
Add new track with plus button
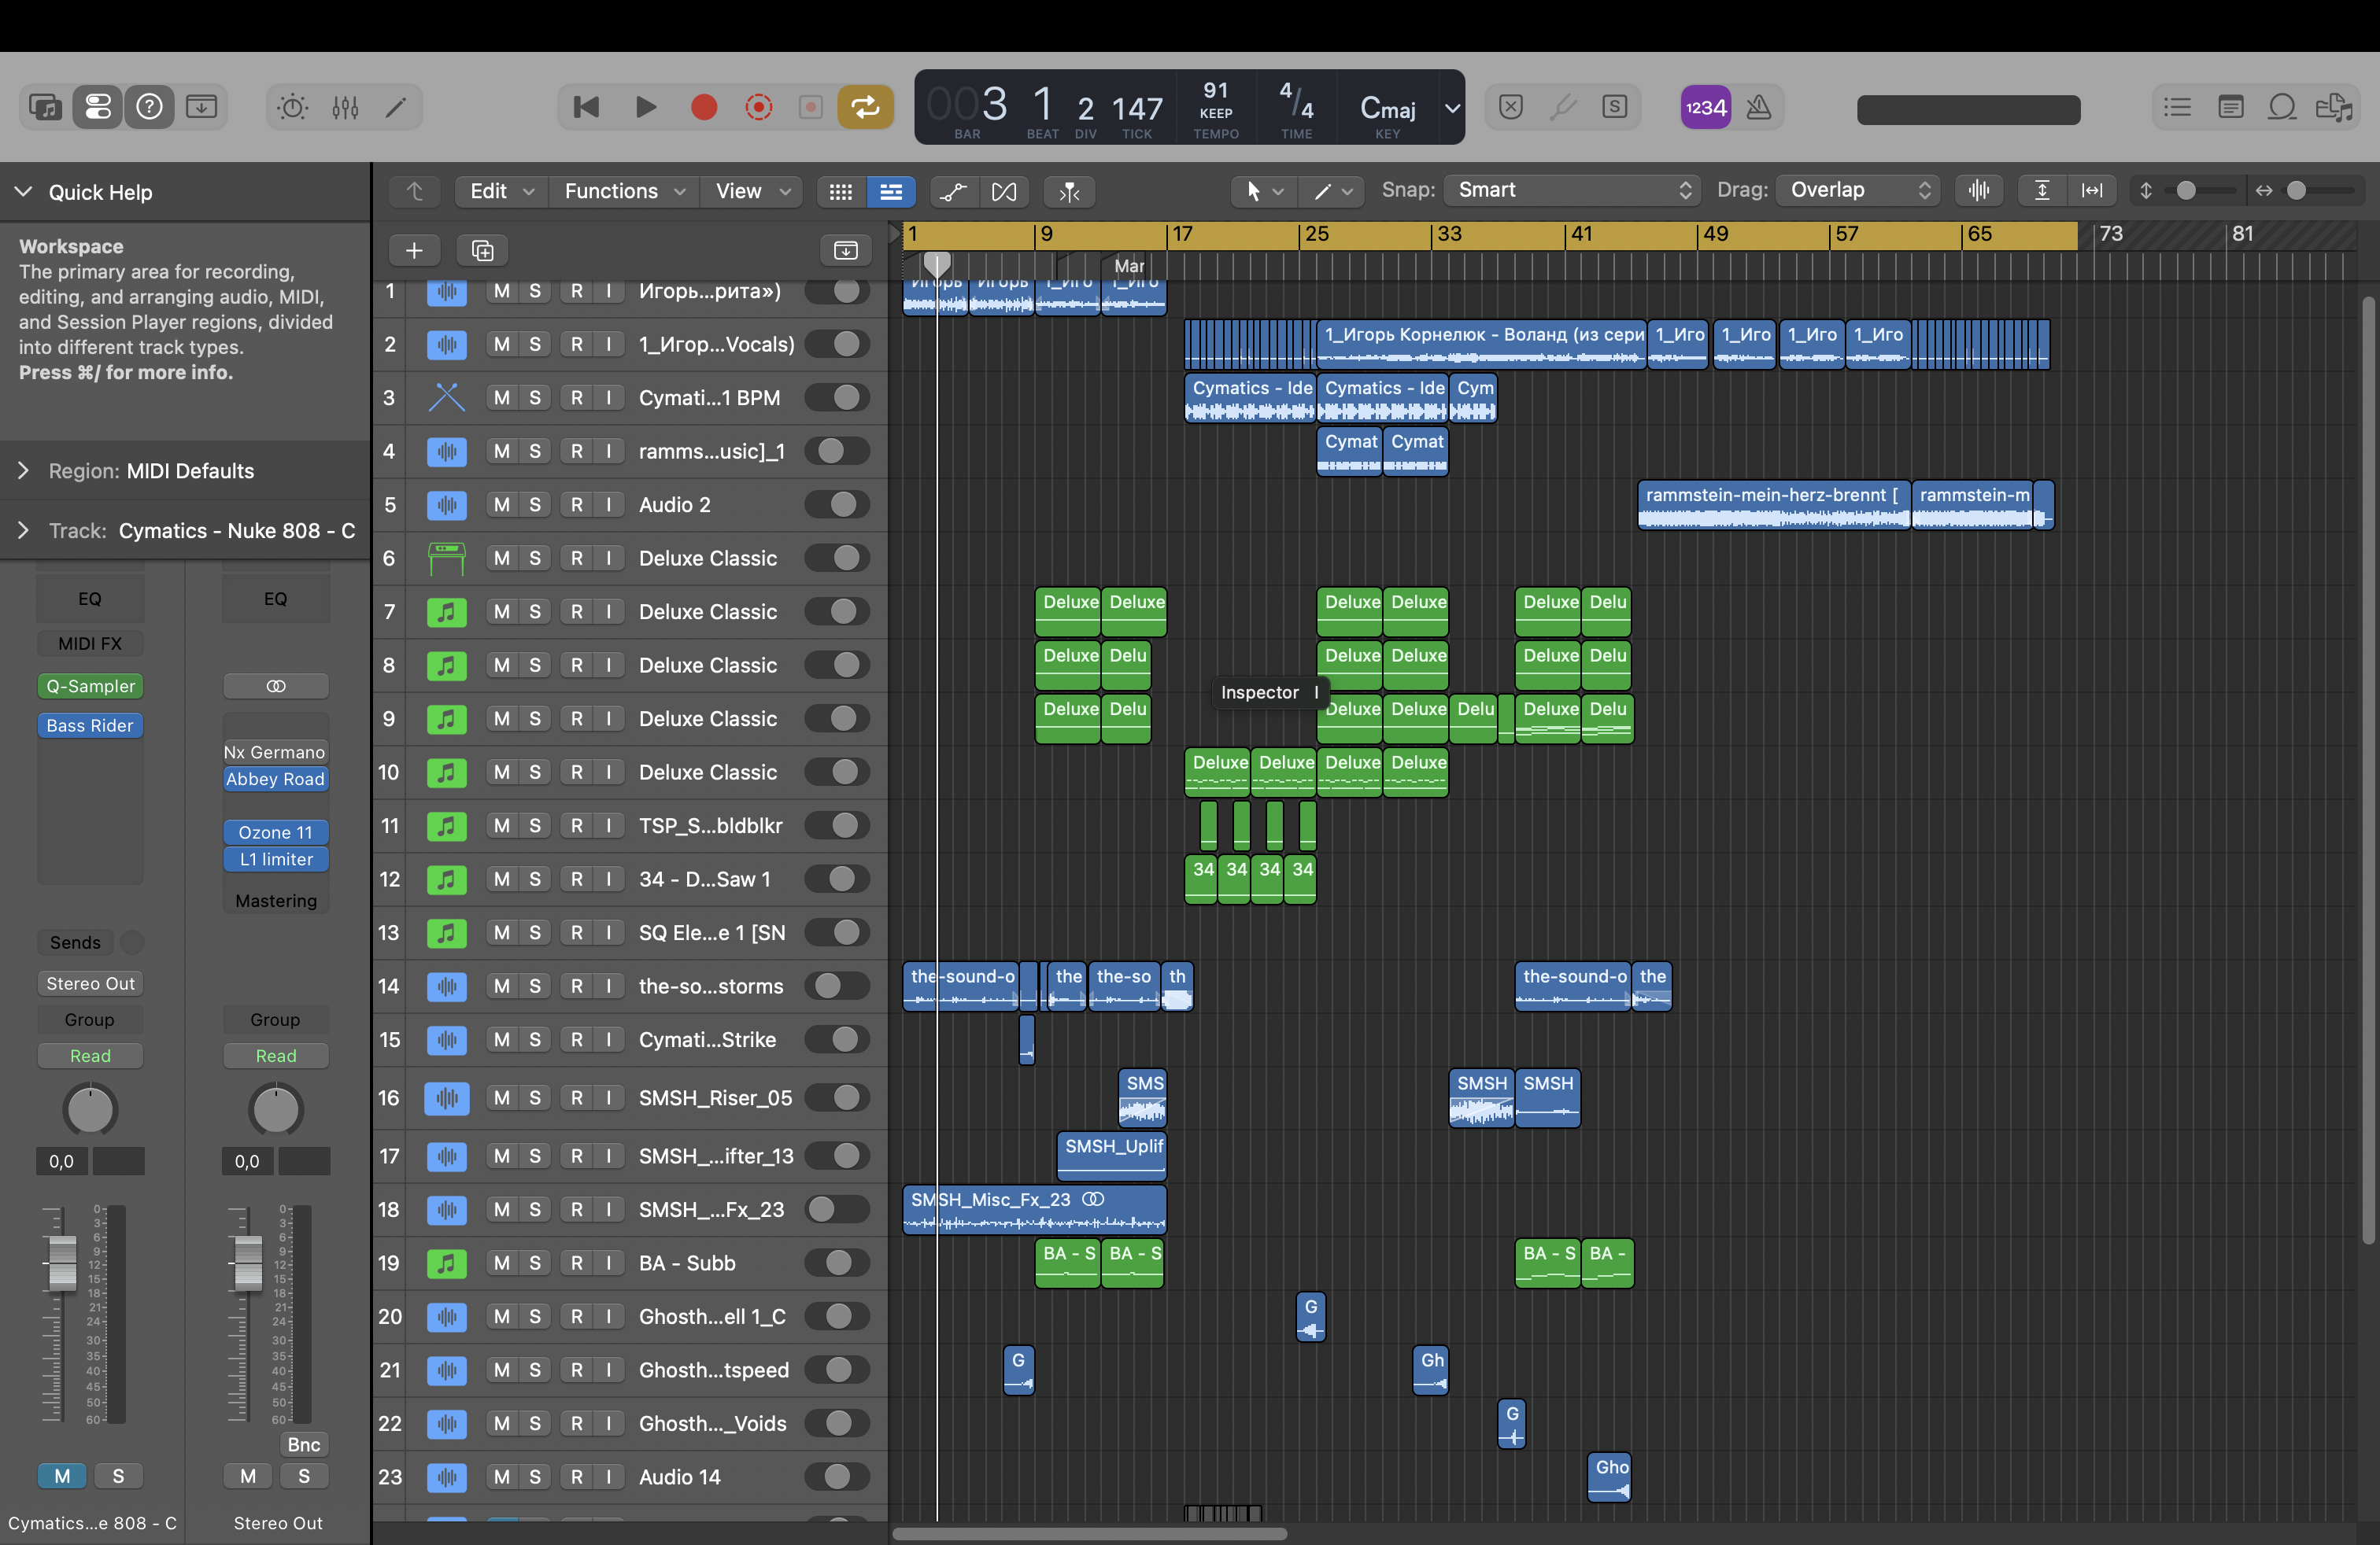[414, 250]
